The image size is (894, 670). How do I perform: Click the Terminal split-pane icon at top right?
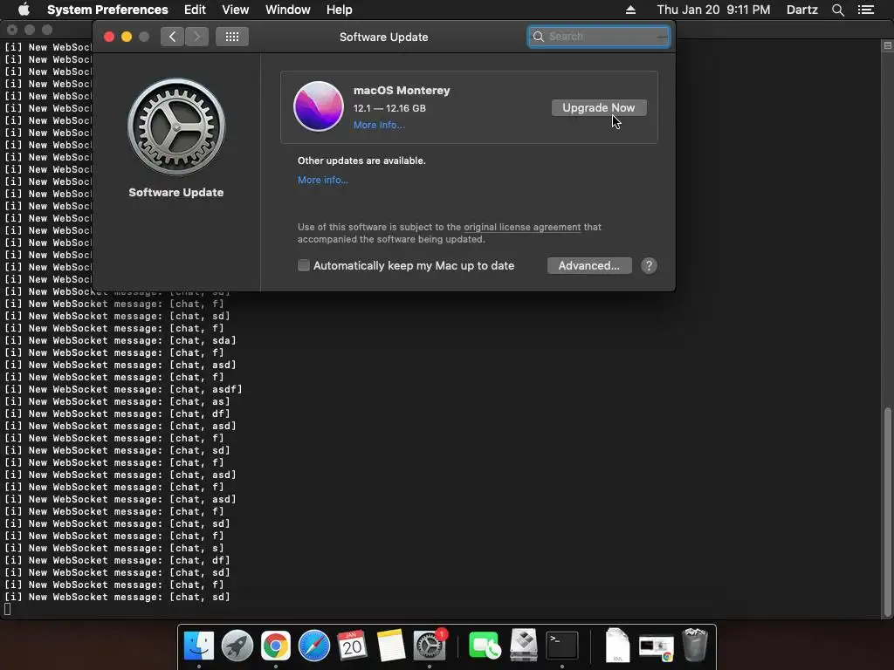click(887, 45)
